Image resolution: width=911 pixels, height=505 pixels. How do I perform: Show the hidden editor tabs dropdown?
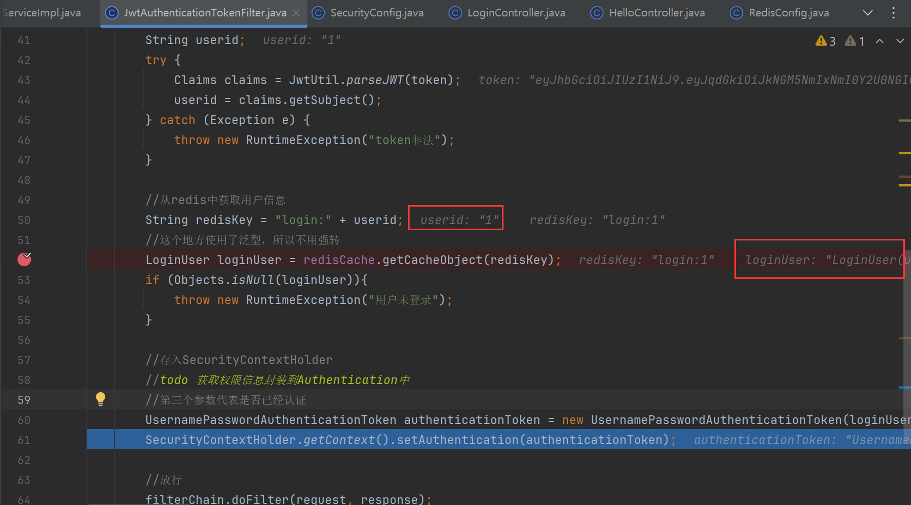point(868,13)
